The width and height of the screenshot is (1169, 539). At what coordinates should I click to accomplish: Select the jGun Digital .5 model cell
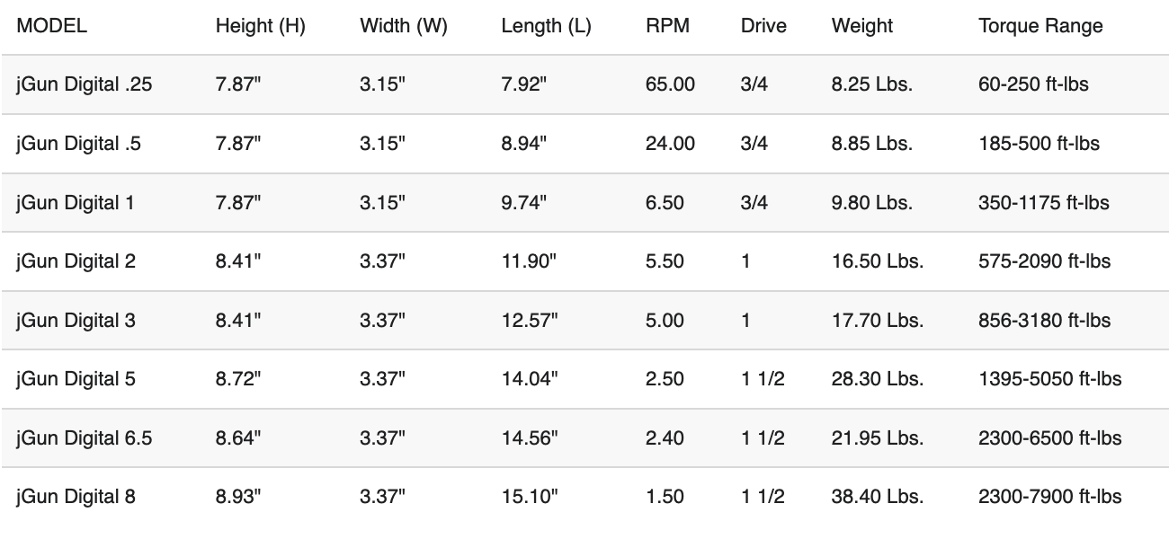coord(78,144)
